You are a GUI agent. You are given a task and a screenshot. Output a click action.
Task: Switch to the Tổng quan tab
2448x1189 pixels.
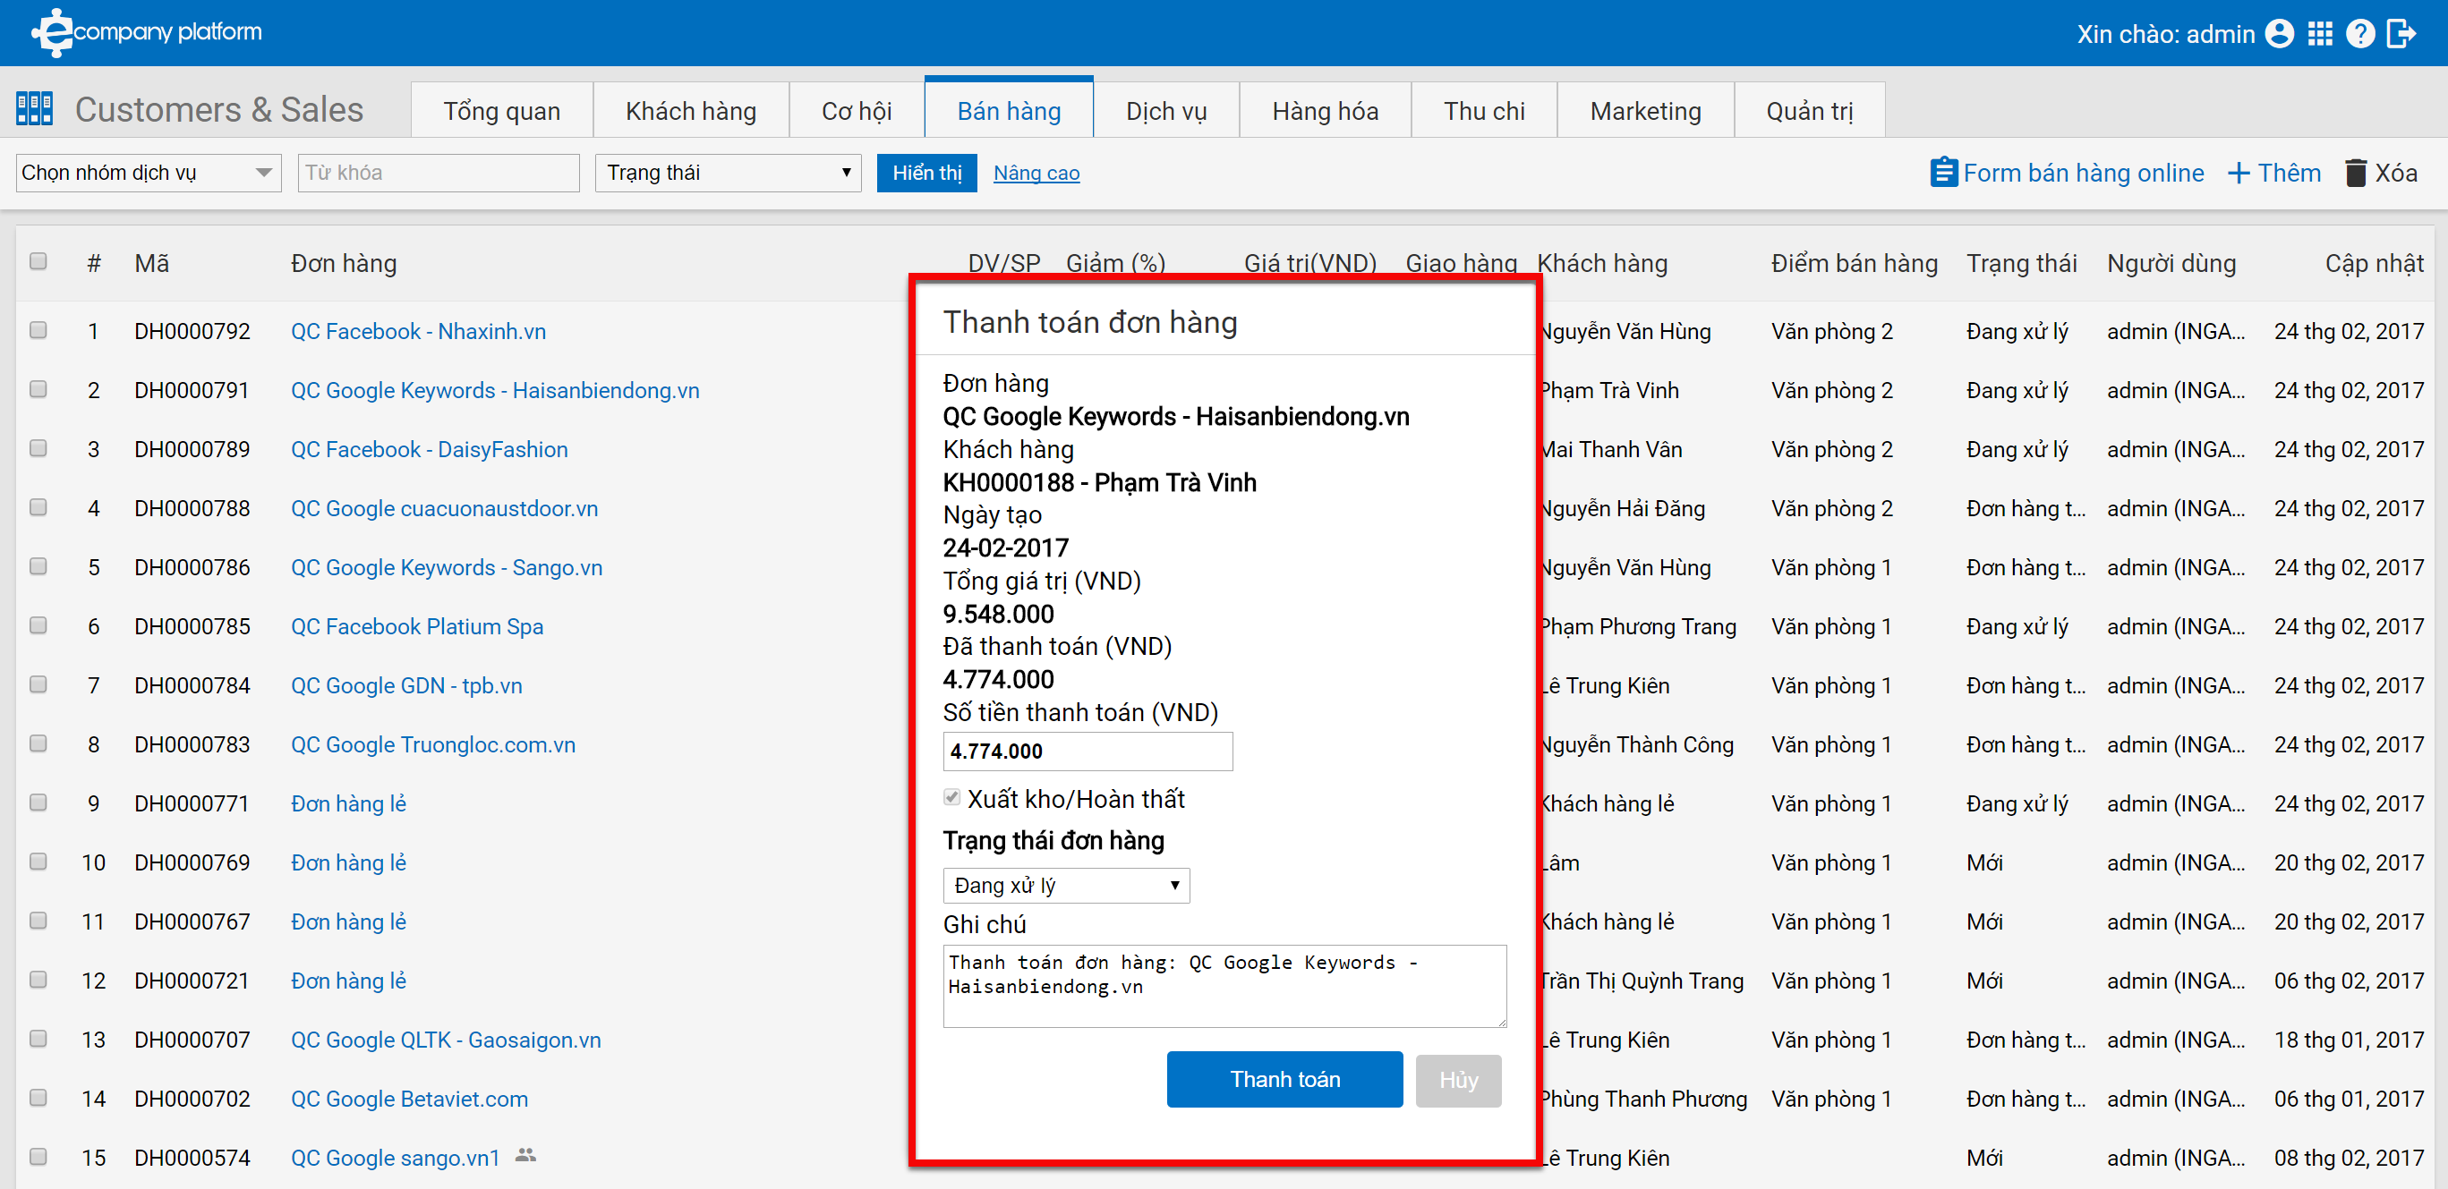point(502,111)
